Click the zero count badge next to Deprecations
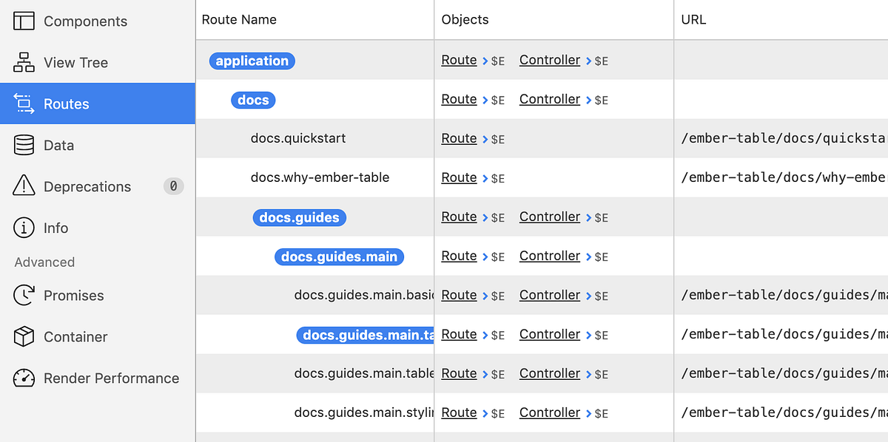Image resolution: width=888 pixels, height=442 pixels. tap(173, 186)
